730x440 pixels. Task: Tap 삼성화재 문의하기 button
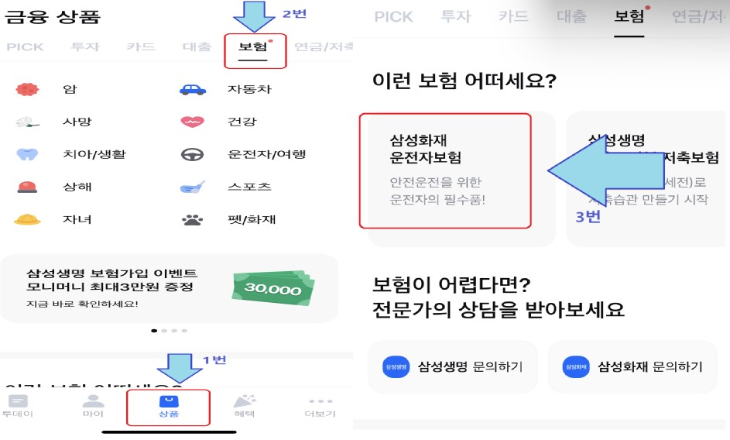point(632,367)
